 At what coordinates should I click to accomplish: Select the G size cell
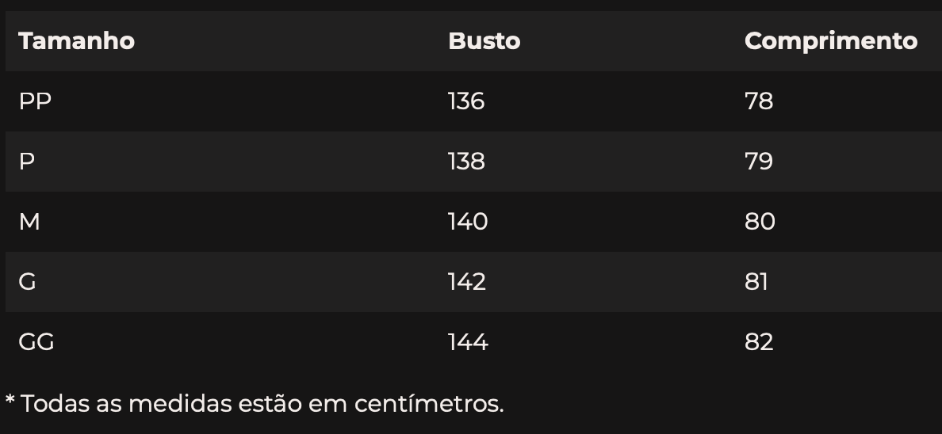[27, 281]
